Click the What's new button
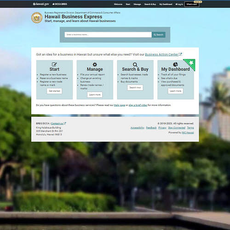Screen dimensions: 230x230 click(x=192, y=4)
